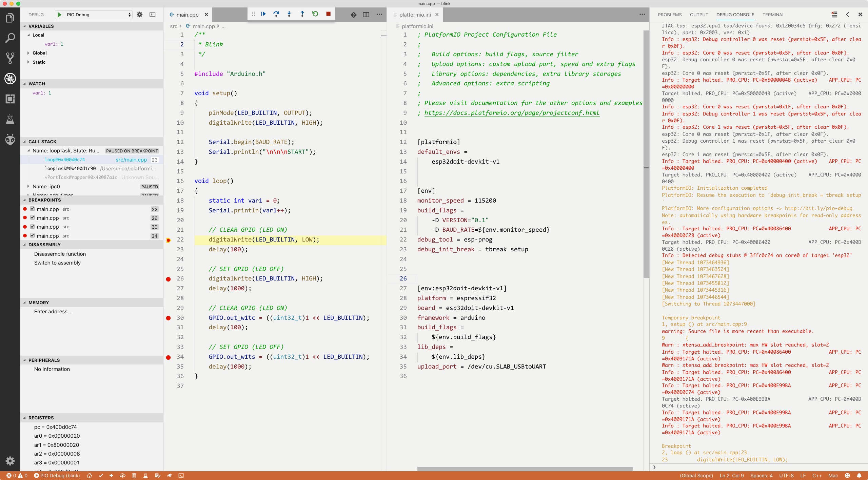Disable the main.cpp line 30 breakpoint

coord(33,227)
